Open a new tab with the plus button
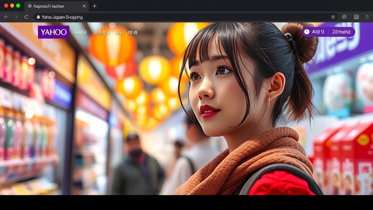This screenshot has height=210, width=373. (94, 6)
